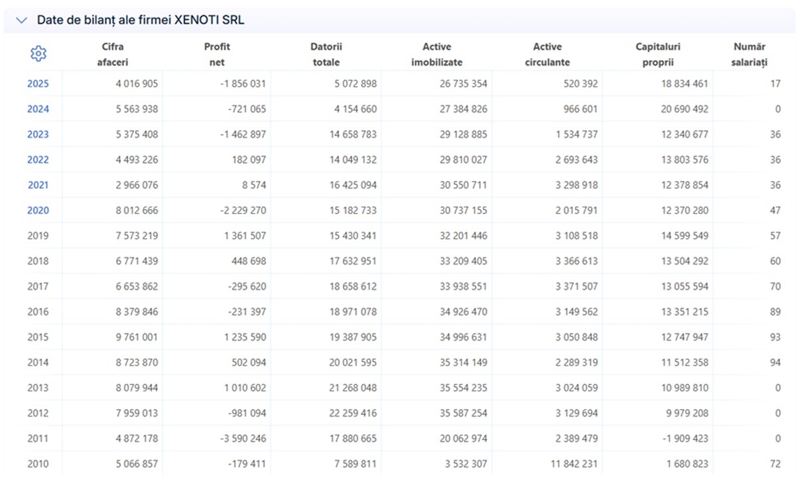The width and height of the screenshot is (796, 484).
Task: Click the equity value 18 834 461
Action: [685, 84]
